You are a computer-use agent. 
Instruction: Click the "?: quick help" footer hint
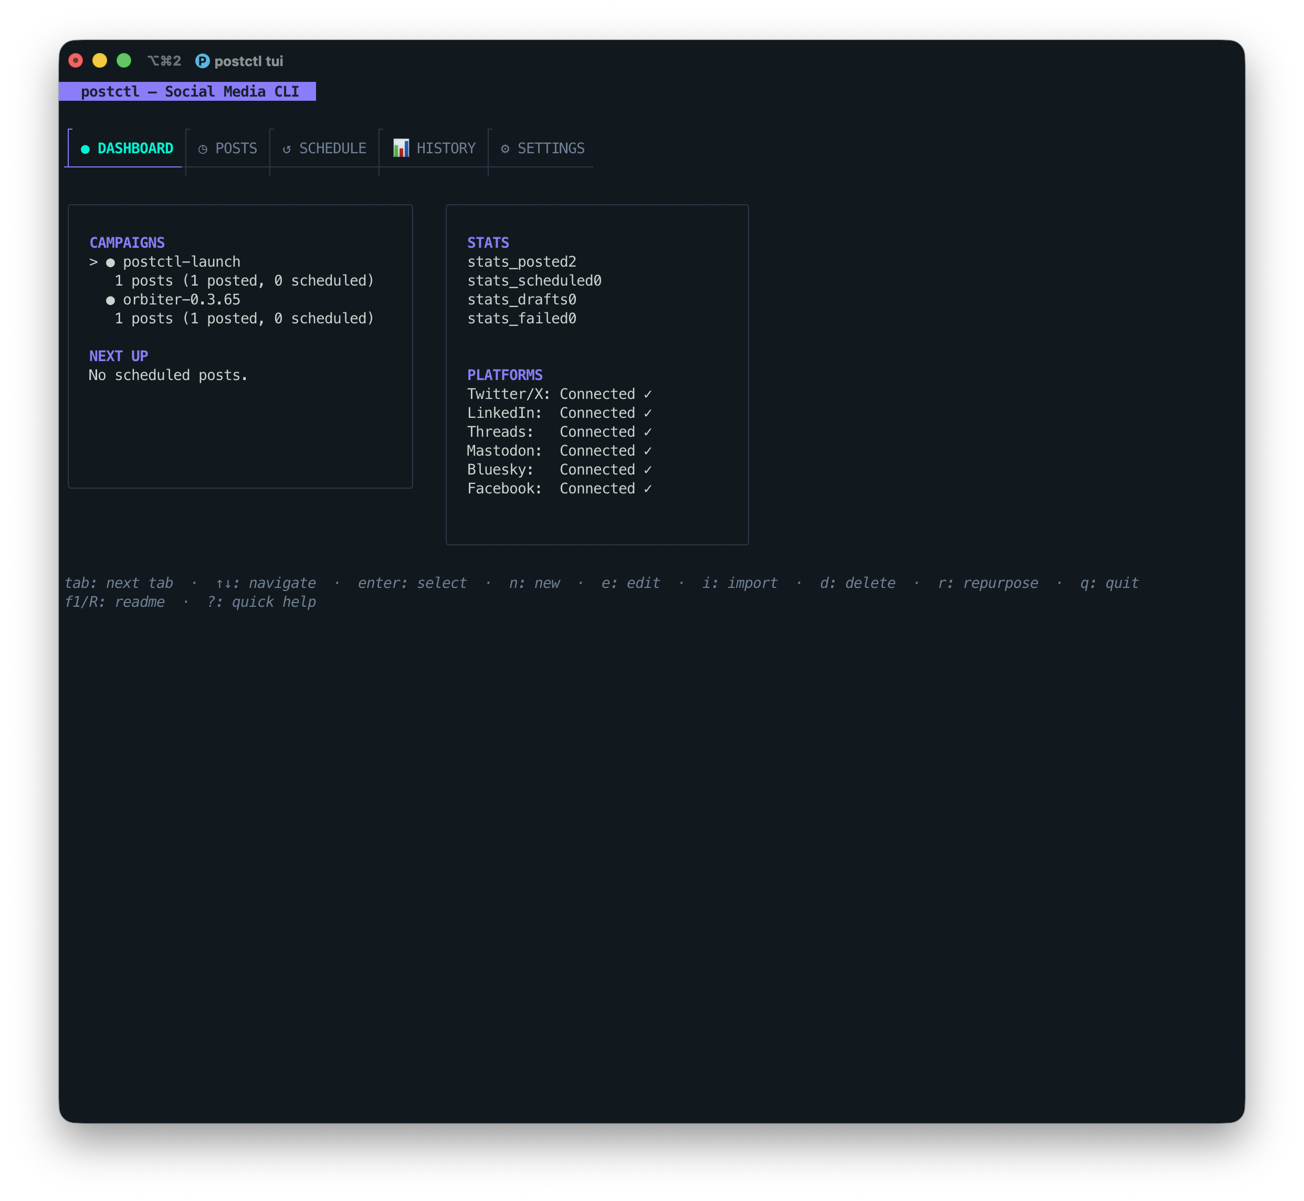point(261,602)
